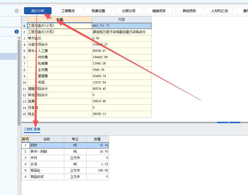This screenshot has height=195, width=248.
Task: Select the quantity 1.33 cell
Action: tap(98, 164)
